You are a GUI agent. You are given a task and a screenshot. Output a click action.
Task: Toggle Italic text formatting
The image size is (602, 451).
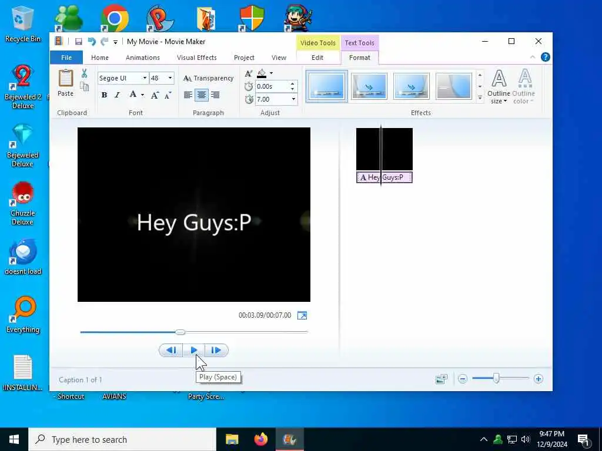(x=118, y=95)
